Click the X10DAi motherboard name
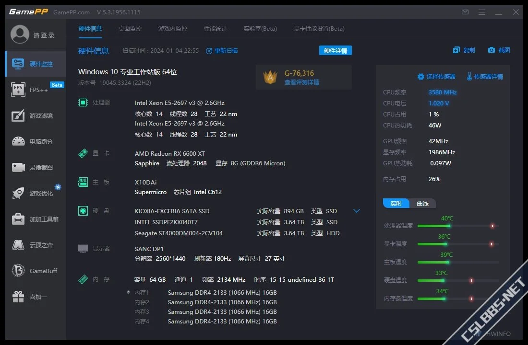 click(x=146, y=182)
